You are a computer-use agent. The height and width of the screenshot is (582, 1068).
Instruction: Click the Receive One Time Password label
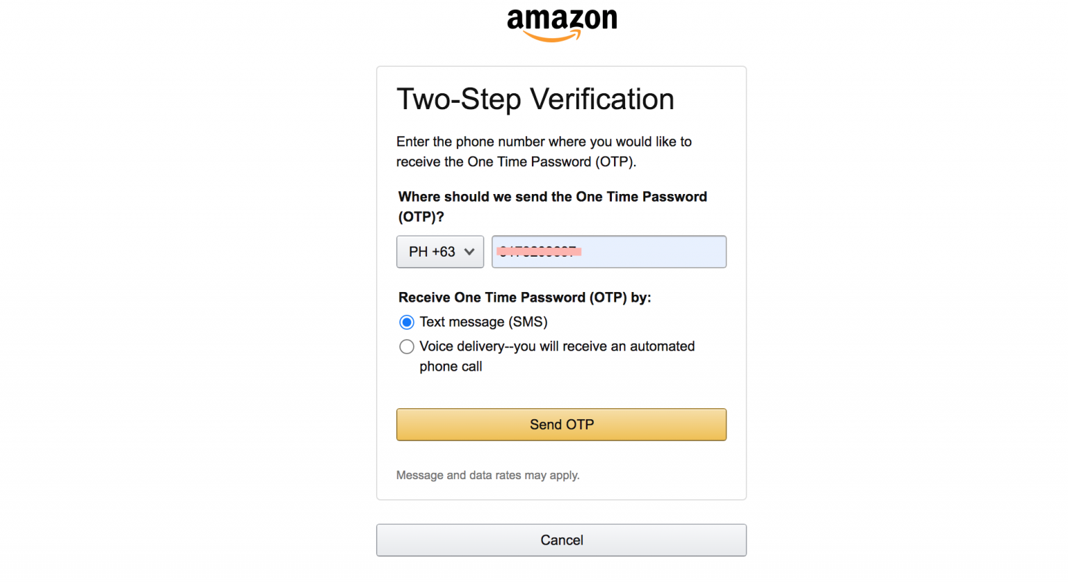(x=524, y=297)
